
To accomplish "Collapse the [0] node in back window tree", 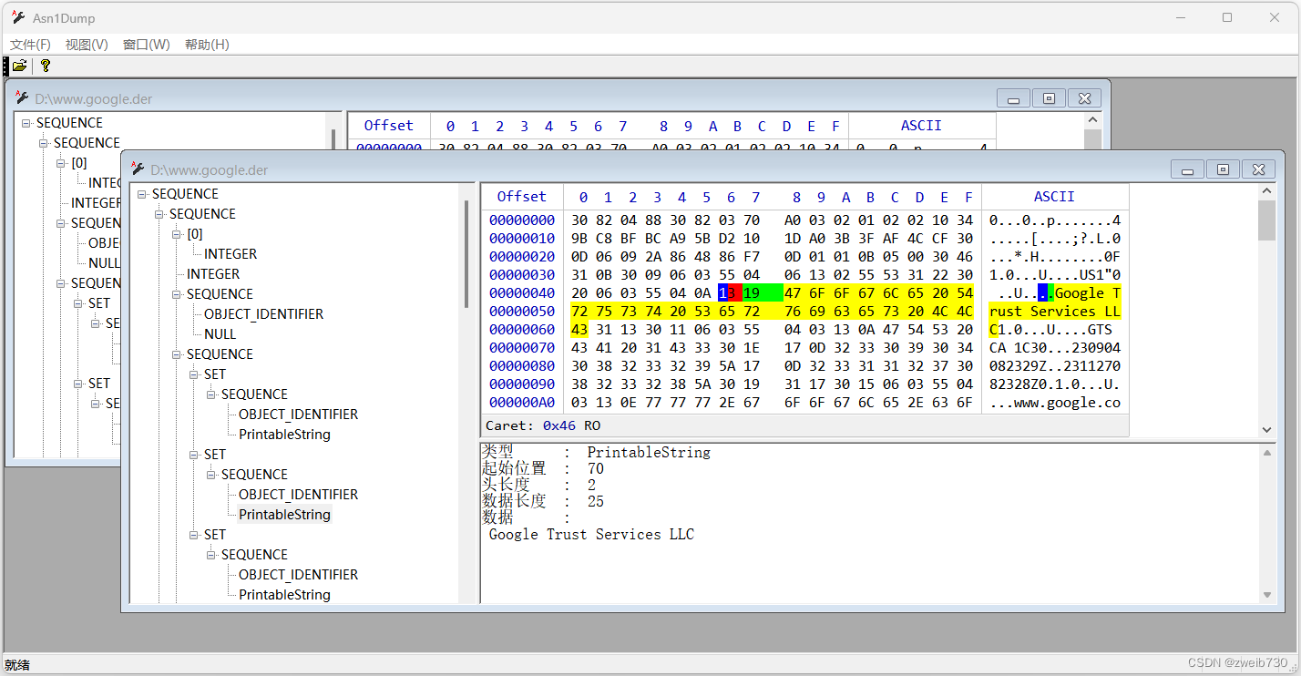I will (x=61, y=163).
